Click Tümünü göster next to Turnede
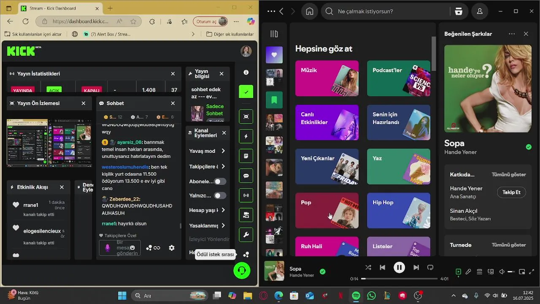This screenshot has width=540, height=304. click(x=509, y=245)
